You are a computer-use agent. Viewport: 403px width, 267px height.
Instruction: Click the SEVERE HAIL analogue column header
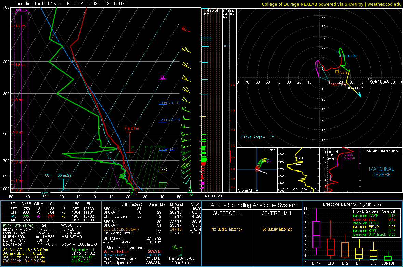pos(277,213)
